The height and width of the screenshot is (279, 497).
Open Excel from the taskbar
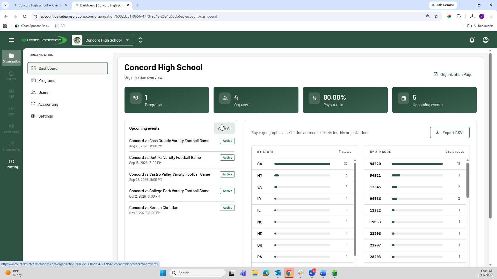[x=334, y=273]
